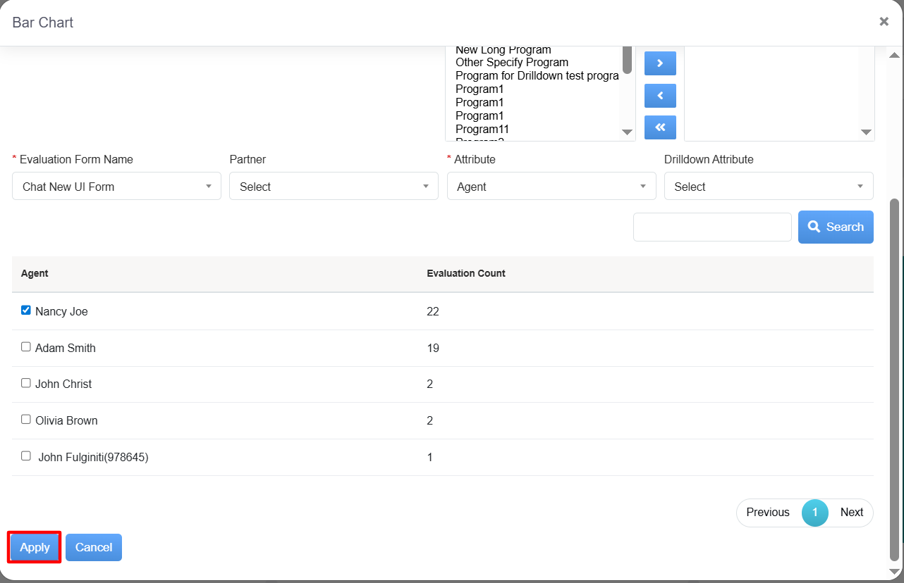
Task: Go to the Next page
Action: [x=851, y=513]
